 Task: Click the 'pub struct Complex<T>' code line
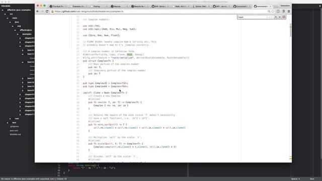98,61
